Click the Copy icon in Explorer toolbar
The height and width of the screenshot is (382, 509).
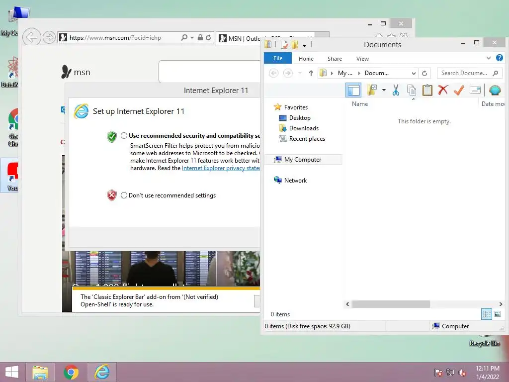(x=411, y=91)
